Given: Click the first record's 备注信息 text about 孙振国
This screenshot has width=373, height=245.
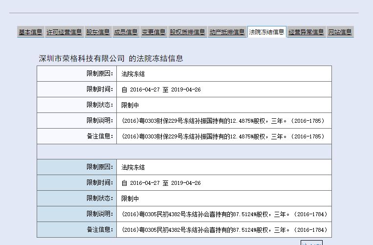Looking at the screenshot, I should [222, 136].
